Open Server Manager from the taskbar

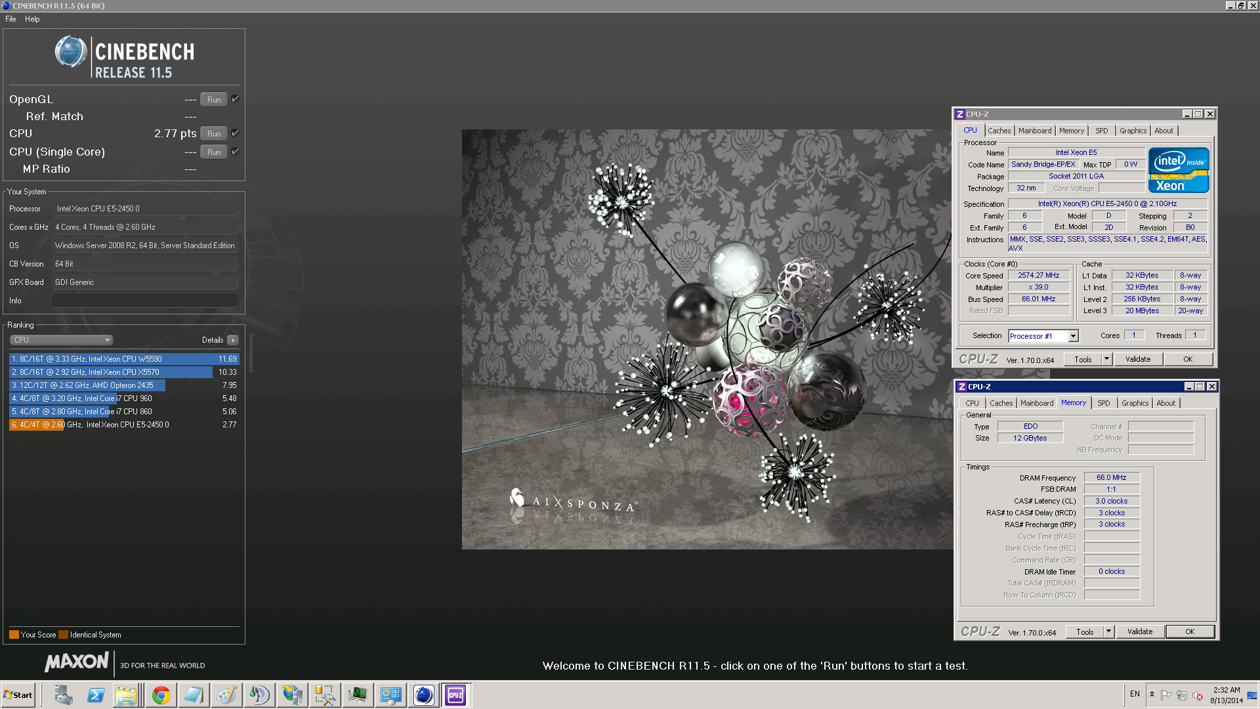(63, 695)
